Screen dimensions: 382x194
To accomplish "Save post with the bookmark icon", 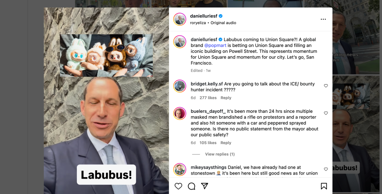I will click(324, 186).
